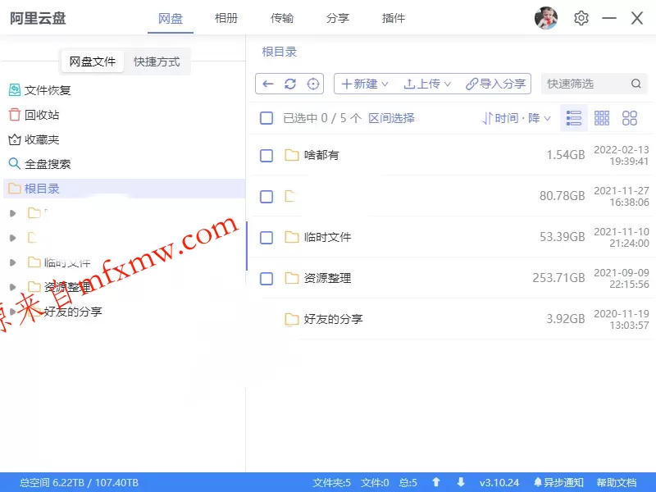
Task: Open the 资源整理 folder name
Action: click(x=327, y=278)
